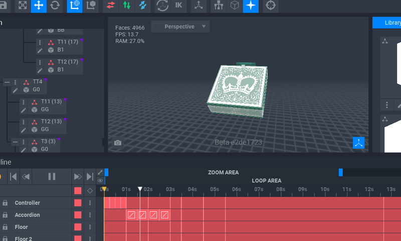Toggle lock on Floor track
Viewport: 401px width, 241px height.
5,226
